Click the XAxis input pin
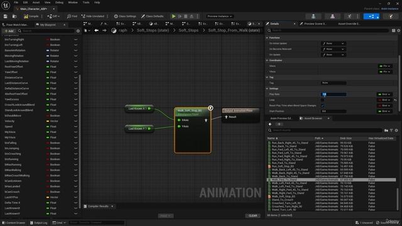Image resolution: width=402 pixels, height=226 pixels. pos(179,120)
